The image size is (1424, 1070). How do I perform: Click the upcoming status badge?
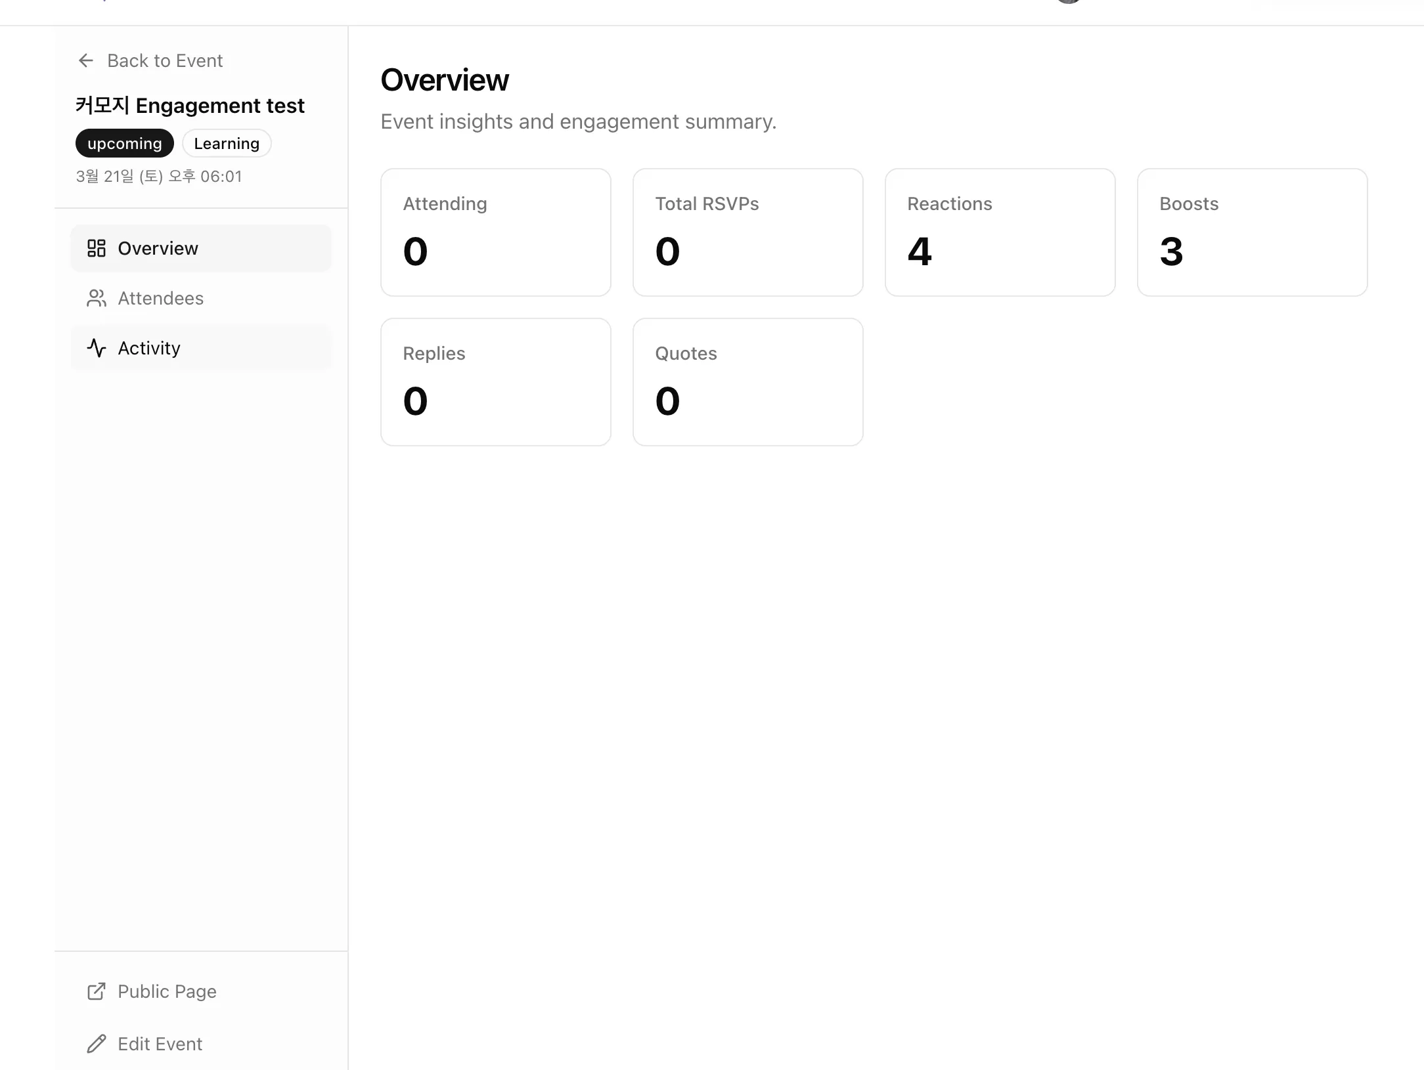[125, 143]
